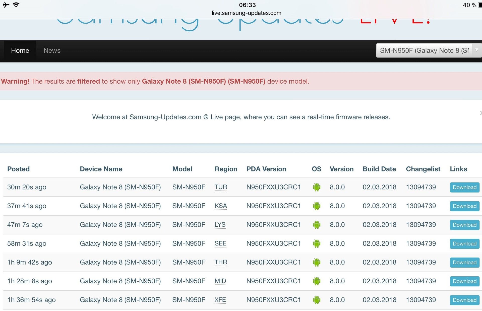Click the KSA region link
482x311 pixels.
pyautogui.click(x=221, y=206)
